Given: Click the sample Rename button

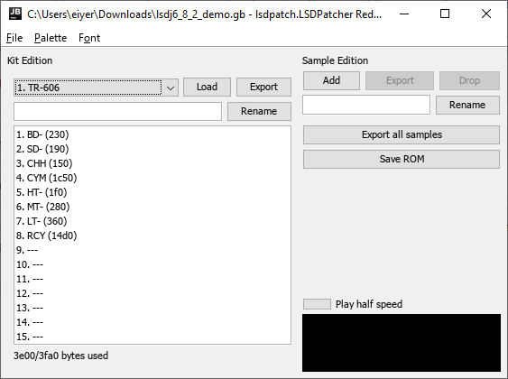Looking at the screenshot, I should pos(467,105).
